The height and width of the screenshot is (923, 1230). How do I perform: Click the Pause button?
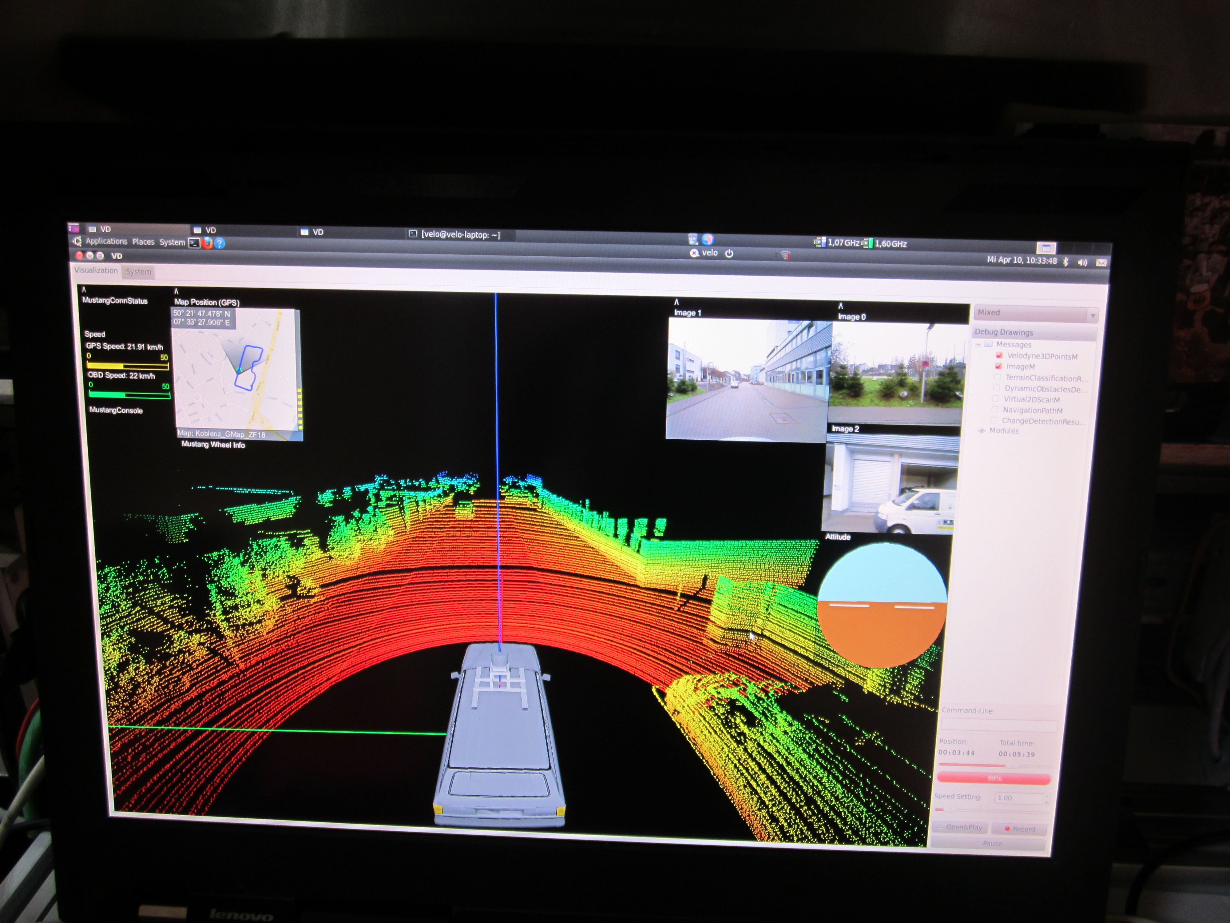[988, 843]
